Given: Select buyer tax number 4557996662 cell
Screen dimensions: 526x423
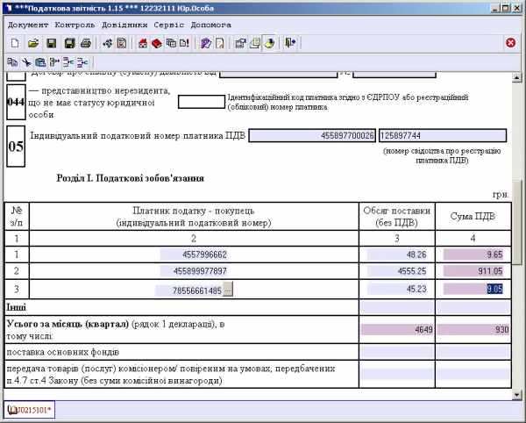Looking at the screenshot, I should pos(194,255).
